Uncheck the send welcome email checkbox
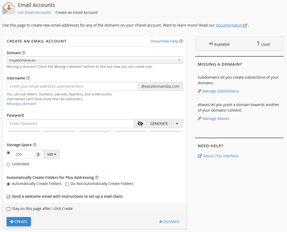The width and height of the screenshot is (287, 232). click(9, 197)
